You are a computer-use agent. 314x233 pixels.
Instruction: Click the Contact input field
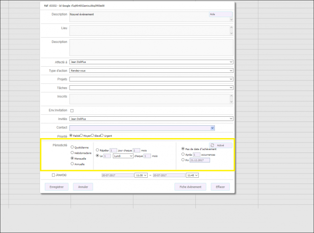coord(140,128)
